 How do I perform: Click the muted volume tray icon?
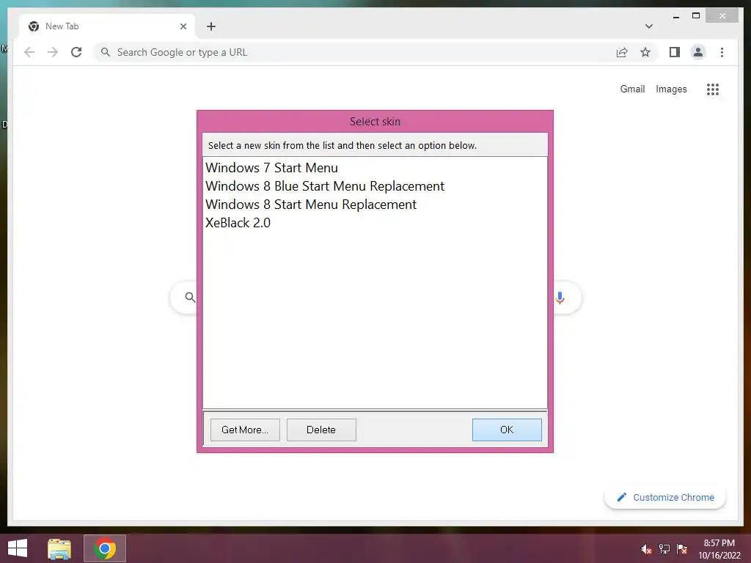pos(647,549)
